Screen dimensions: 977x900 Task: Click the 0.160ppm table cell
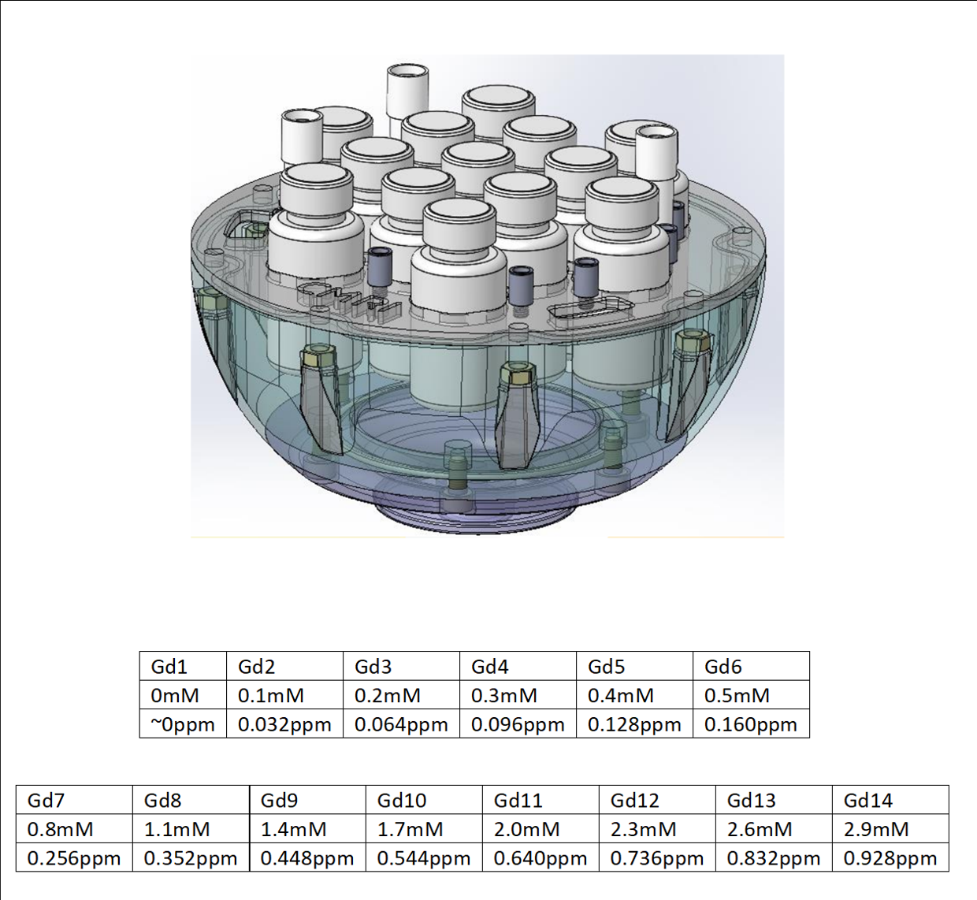pyautogui.click(x=751, y=724)
